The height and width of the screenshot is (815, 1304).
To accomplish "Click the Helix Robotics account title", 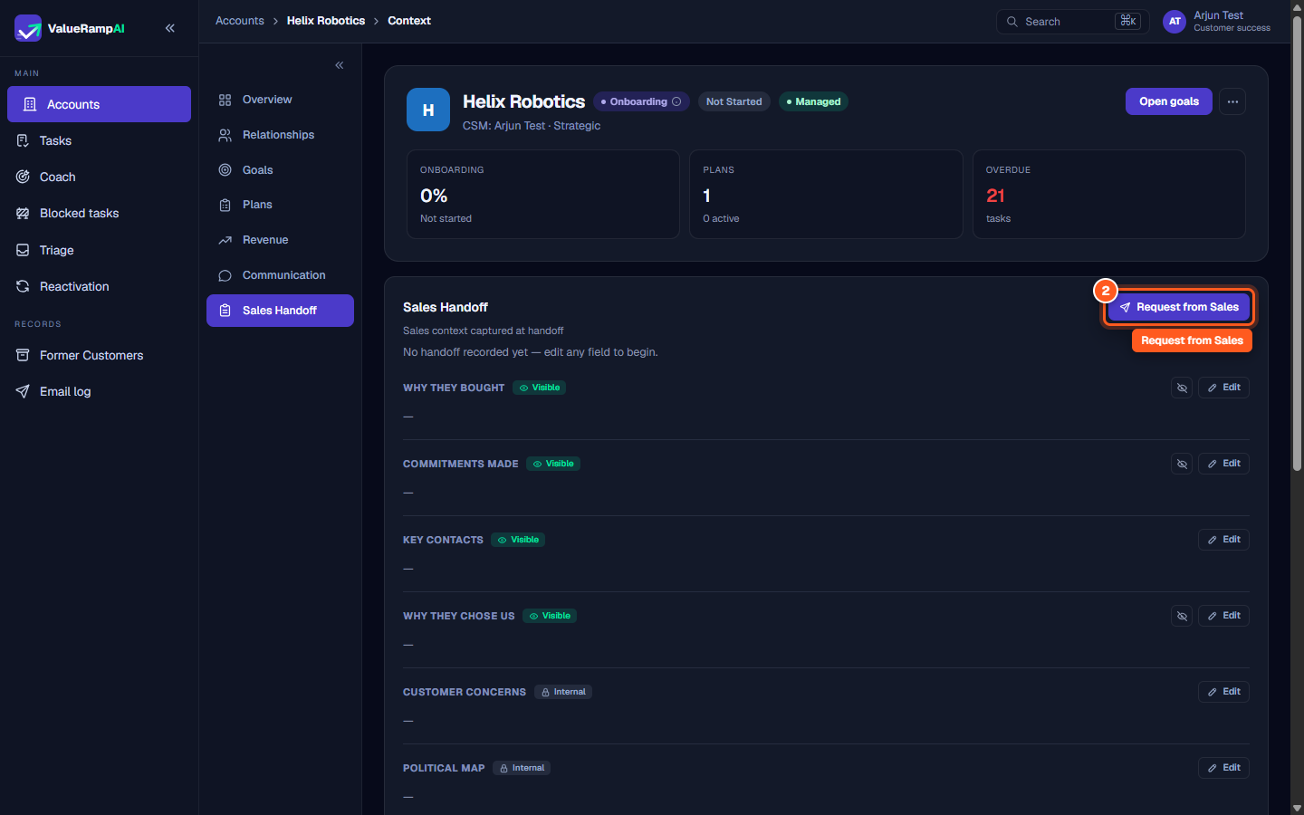I will click(523, 101).
